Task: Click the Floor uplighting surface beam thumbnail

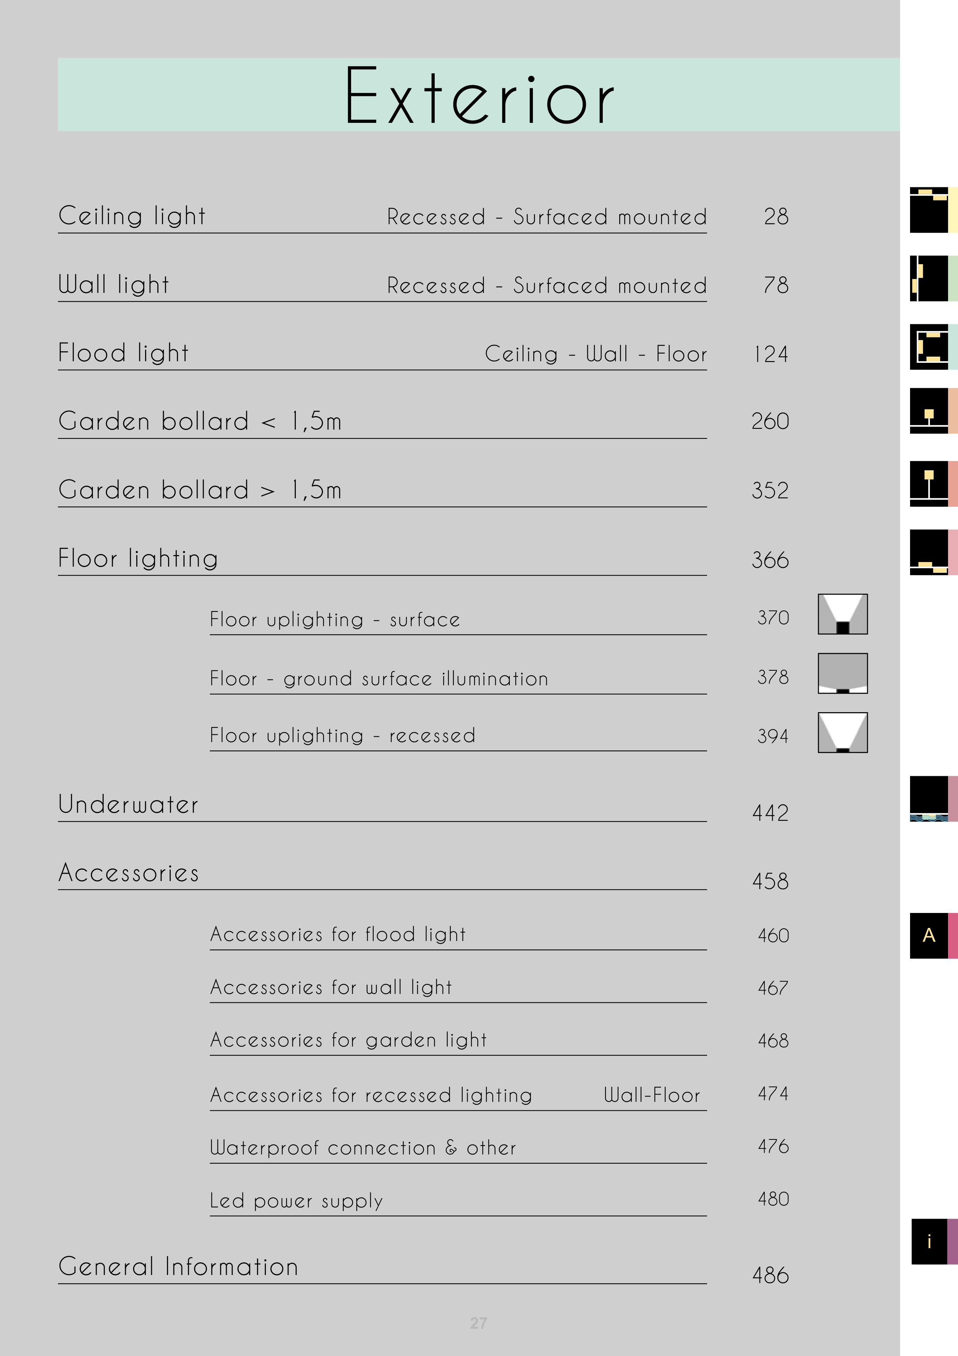Action: [842, 614]
